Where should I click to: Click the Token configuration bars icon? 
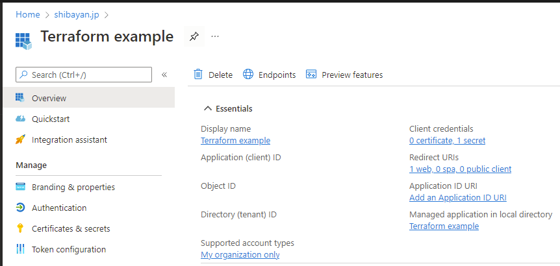click(20, 249)
